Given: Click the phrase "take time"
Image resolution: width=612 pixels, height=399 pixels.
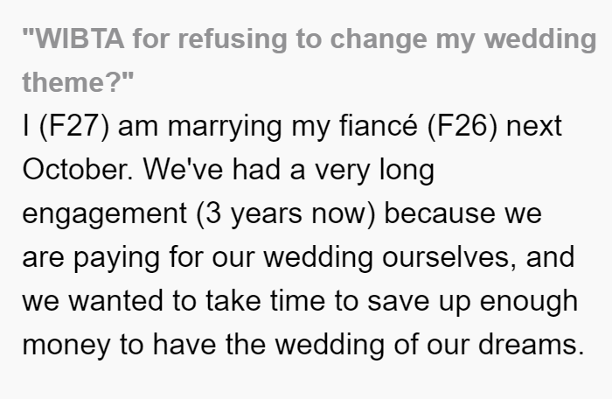Looking at the screenshot, I should click(266, 300).
